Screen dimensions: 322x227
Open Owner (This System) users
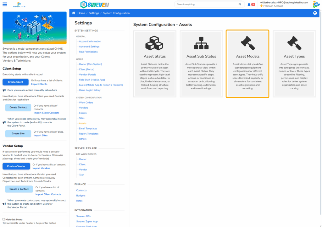coord(90,64)
